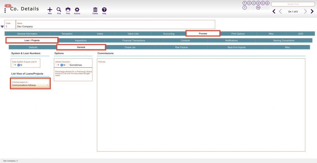Click 'Dev Company | 1' status text
317x163 pixels.
(11, 161)
